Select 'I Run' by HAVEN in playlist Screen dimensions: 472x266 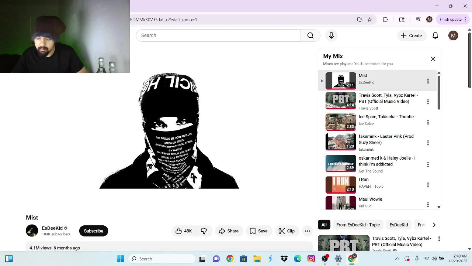click(364, 180)
